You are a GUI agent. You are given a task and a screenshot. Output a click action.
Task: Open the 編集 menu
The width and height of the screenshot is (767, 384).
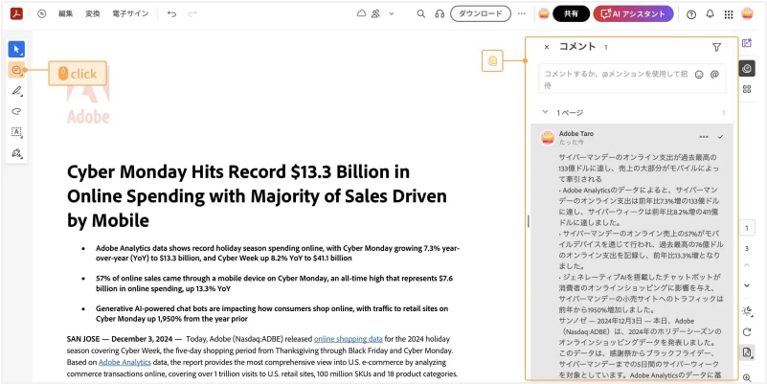coord(65,13)
